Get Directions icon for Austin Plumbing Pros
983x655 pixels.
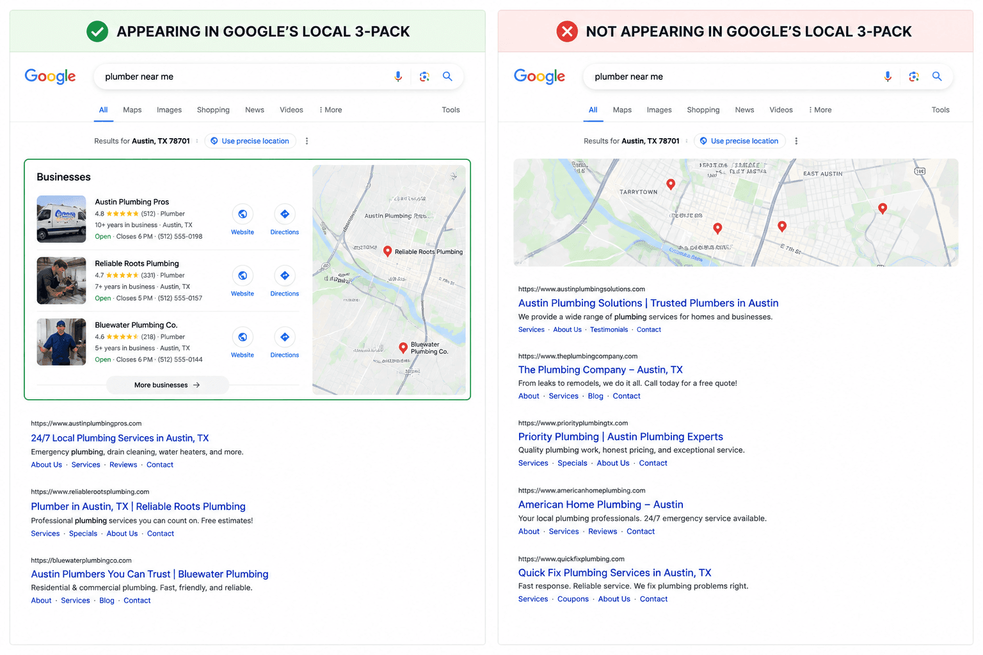click(285, 214)
